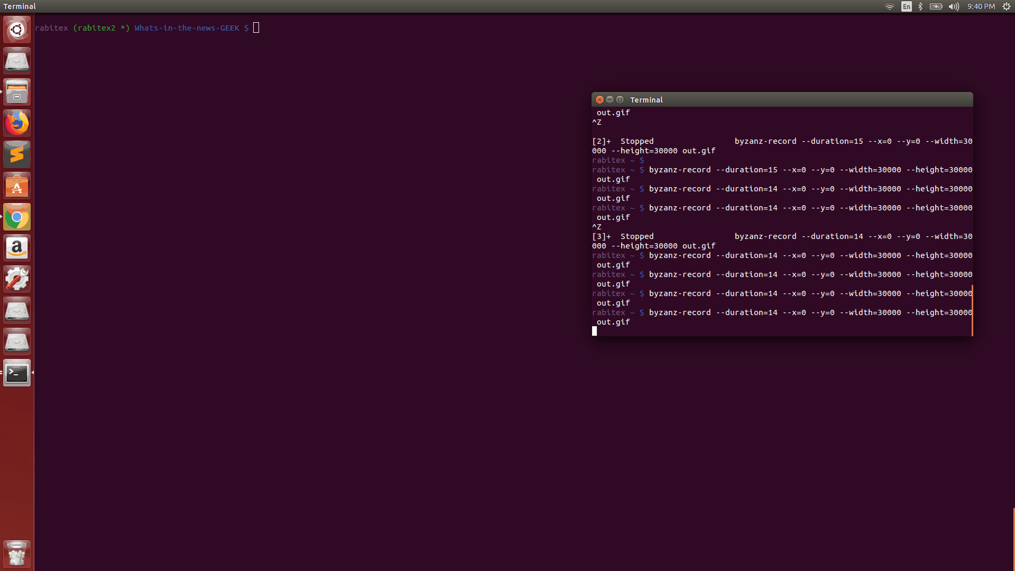Open session power gear menu
Viewport: 1015px width, 571px height.
(1007, 6)
